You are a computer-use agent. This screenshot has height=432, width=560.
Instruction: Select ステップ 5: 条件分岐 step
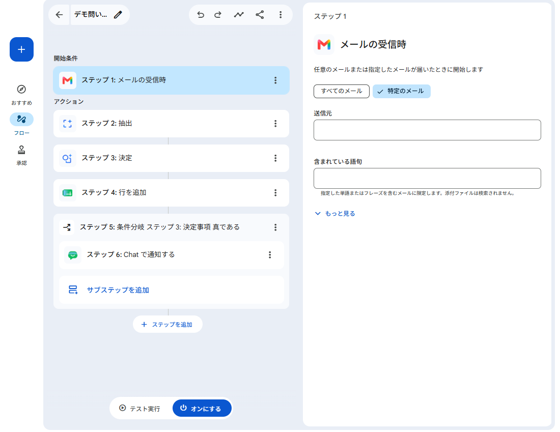point(172,227)
